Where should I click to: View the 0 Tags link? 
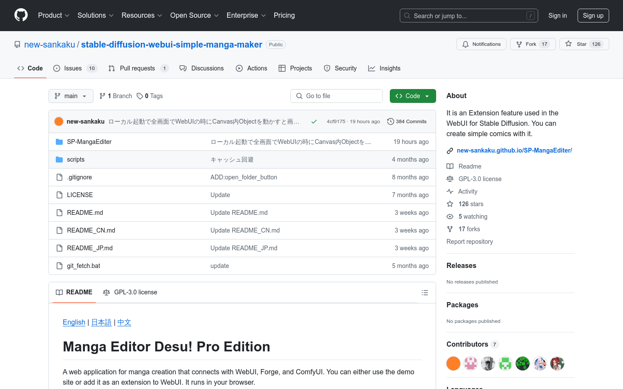tap(150, 96)
